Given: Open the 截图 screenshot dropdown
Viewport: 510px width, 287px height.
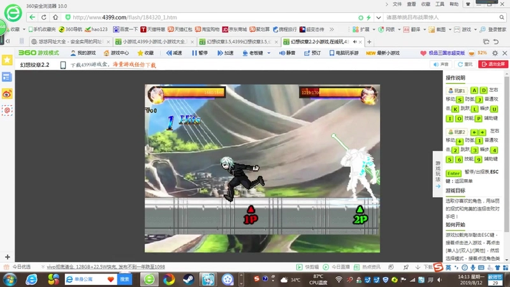Looking at the screenshot, I should [440, 29].
